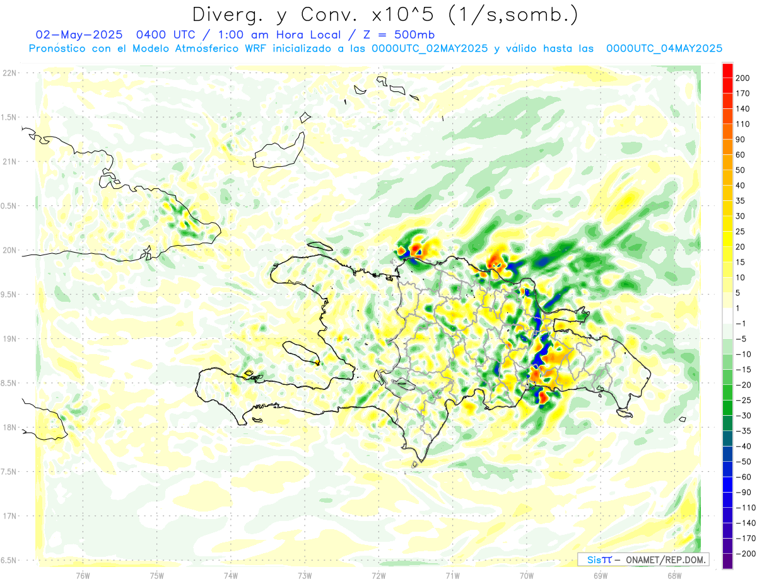
Task: Click the '68W' longitude label
Action: pos(674,576)
